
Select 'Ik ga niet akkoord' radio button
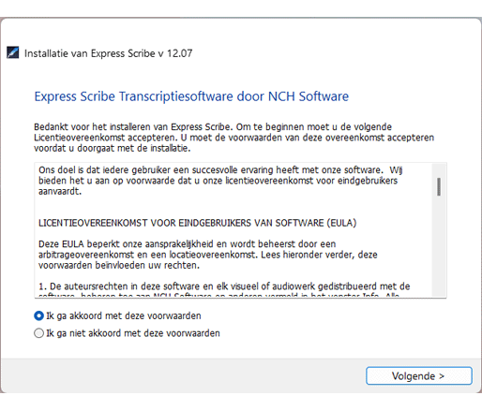[x=38, y=333]
